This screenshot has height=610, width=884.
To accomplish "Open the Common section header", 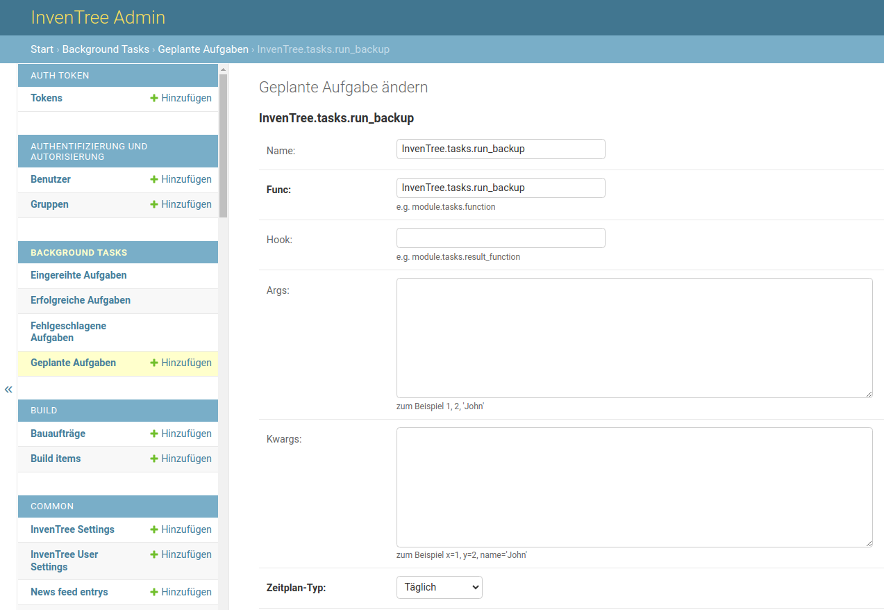I will (52, 506).
